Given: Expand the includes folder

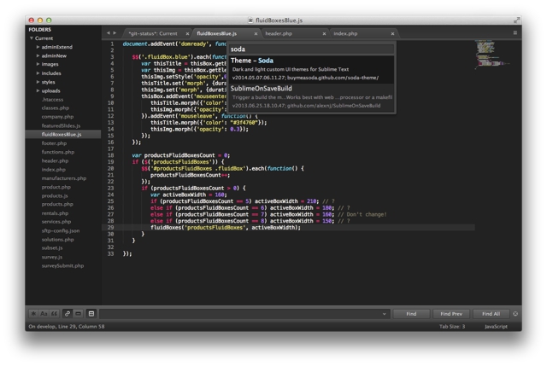Looking at the screenshot, I should 38,73.
